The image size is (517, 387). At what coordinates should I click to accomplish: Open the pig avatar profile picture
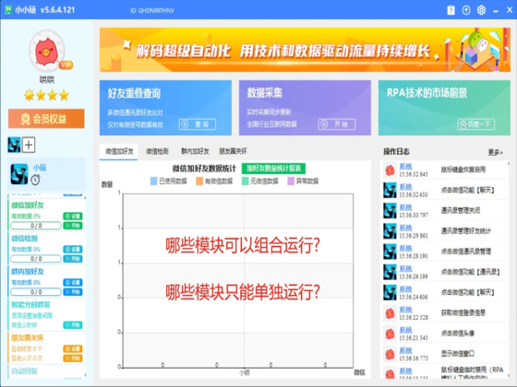point(47,52)
